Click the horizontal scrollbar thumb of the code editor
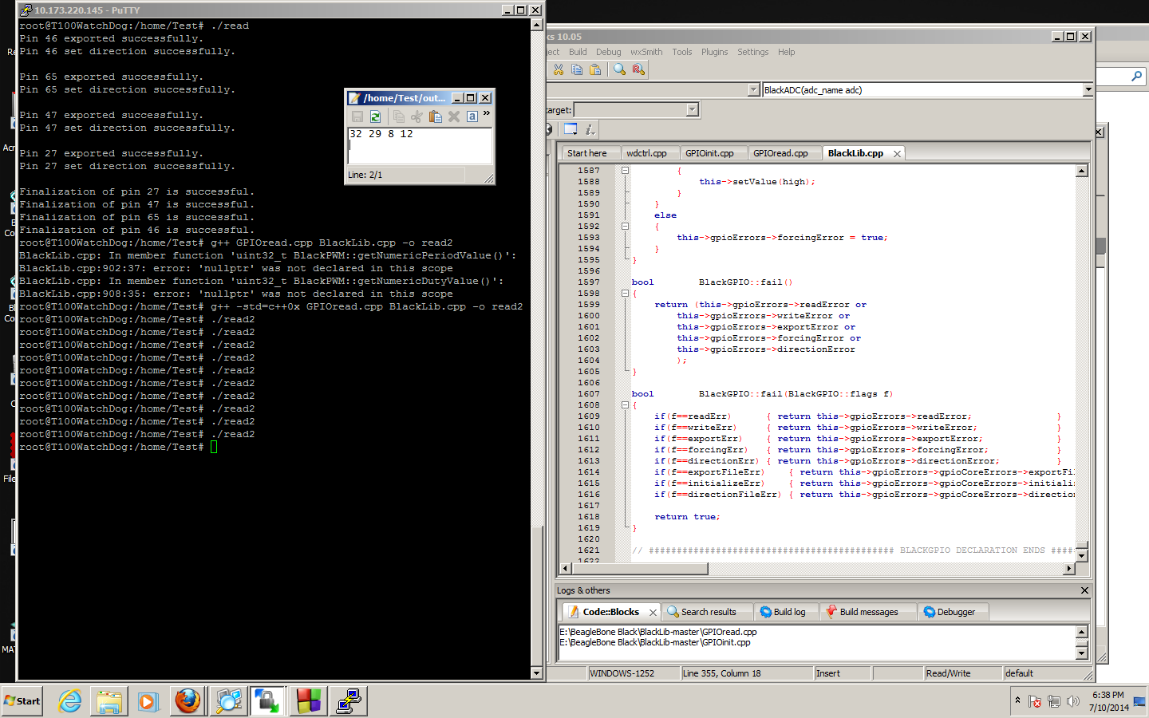The height and width of the screenshot is (718, 1149). (638, 569)
